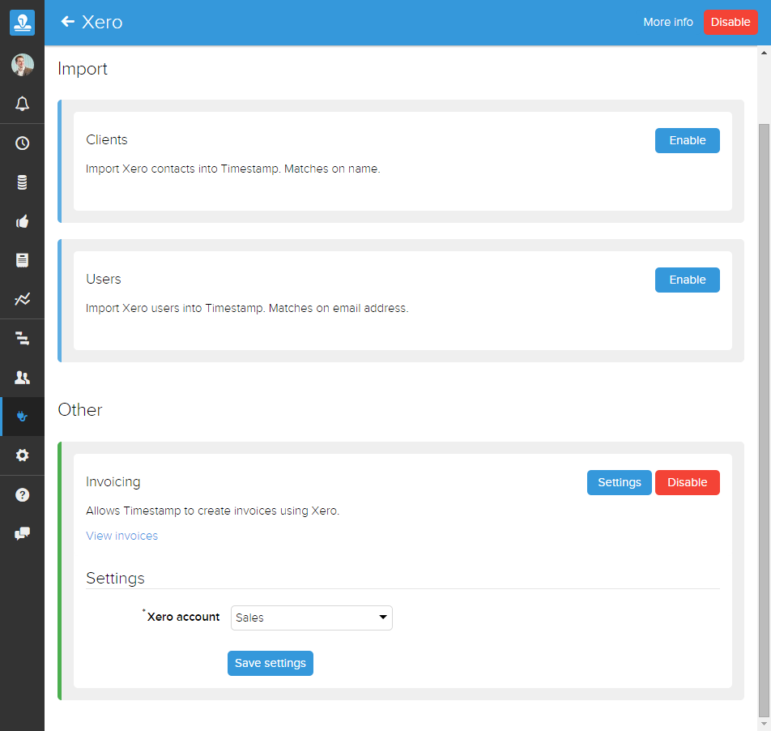The width and height of the screenshot is (771, 731).
Task: Follow the View invoices link
Action: 122,536
